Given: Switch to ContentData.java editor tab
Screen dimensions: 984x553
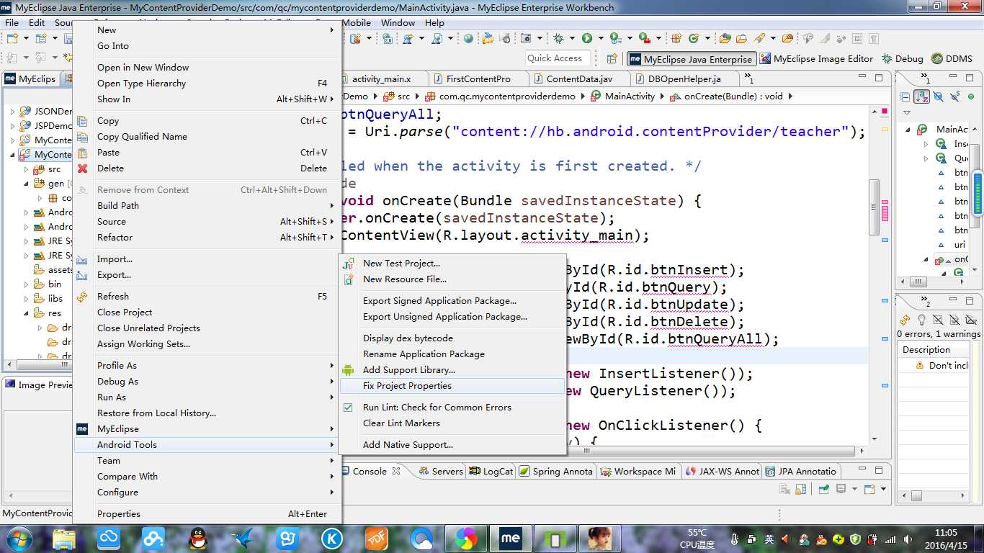Looking at the screenshot, I should click(578, 79).
